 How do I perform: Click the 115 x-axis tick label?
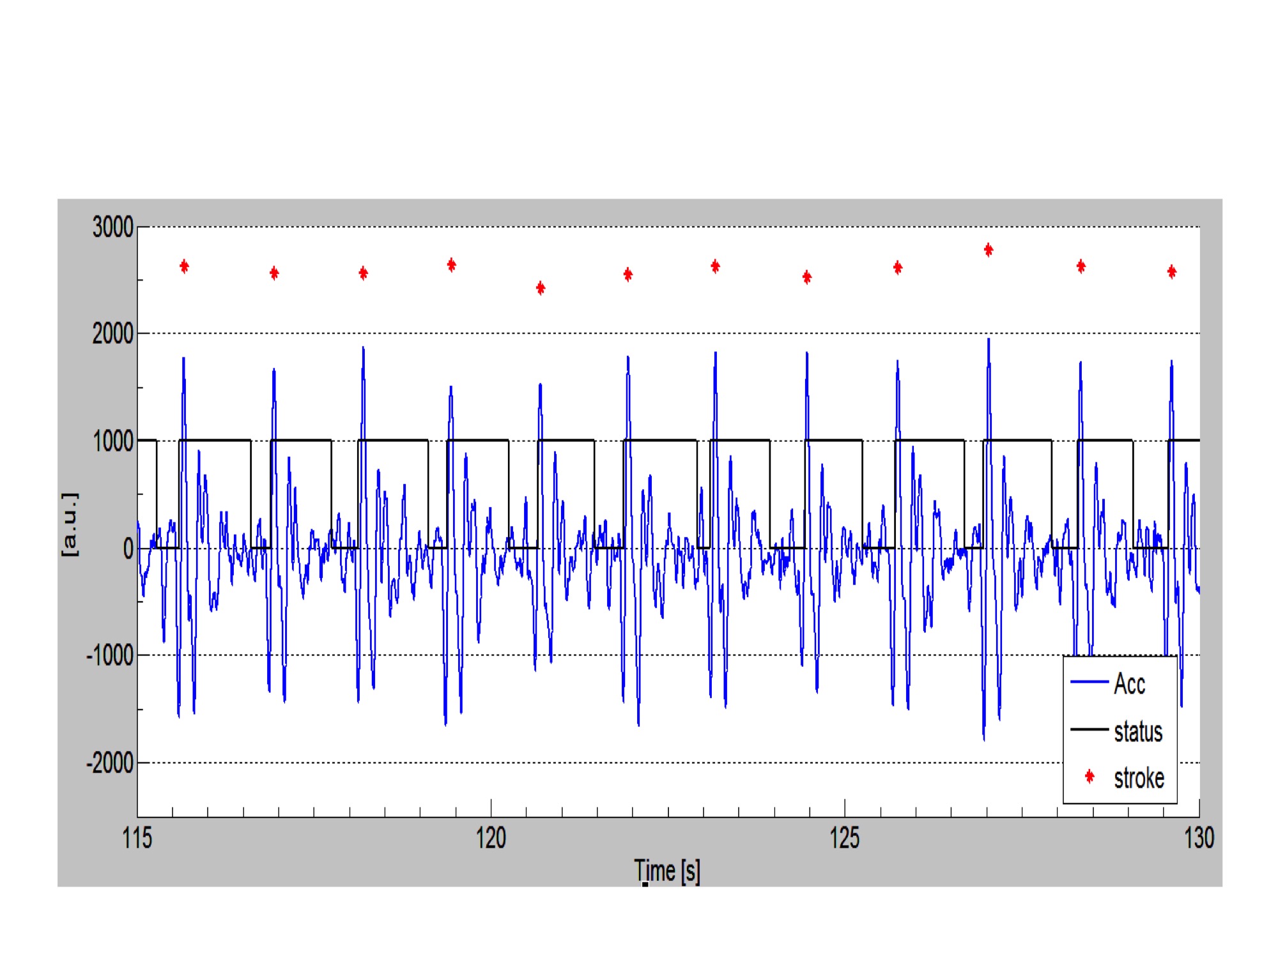(x=137, y=837)
